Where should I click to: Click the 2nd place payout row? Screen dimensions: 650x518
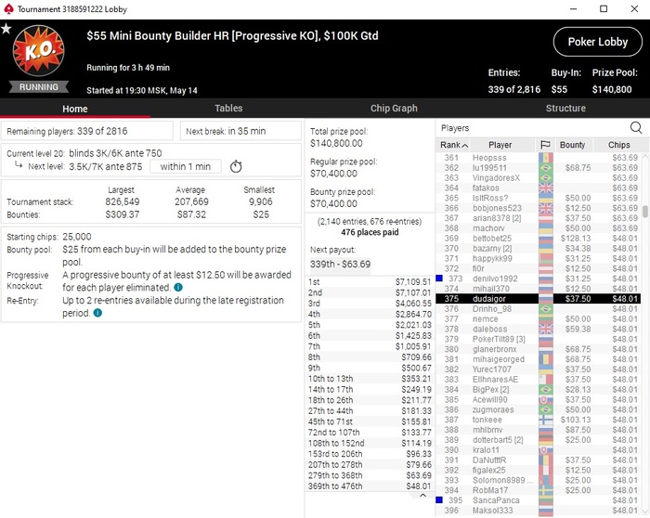click(370, 292)
